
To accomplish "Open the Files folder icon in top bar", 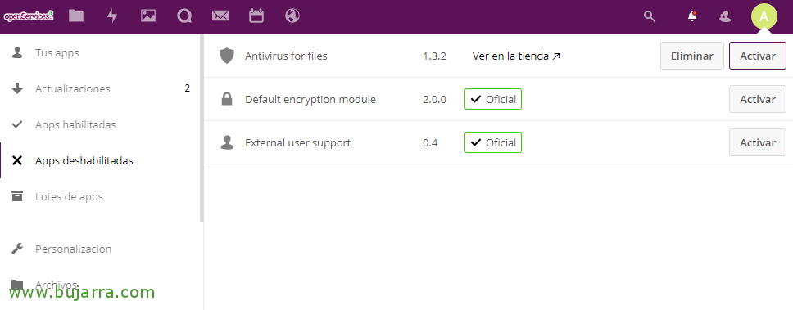I will (76, 16).
